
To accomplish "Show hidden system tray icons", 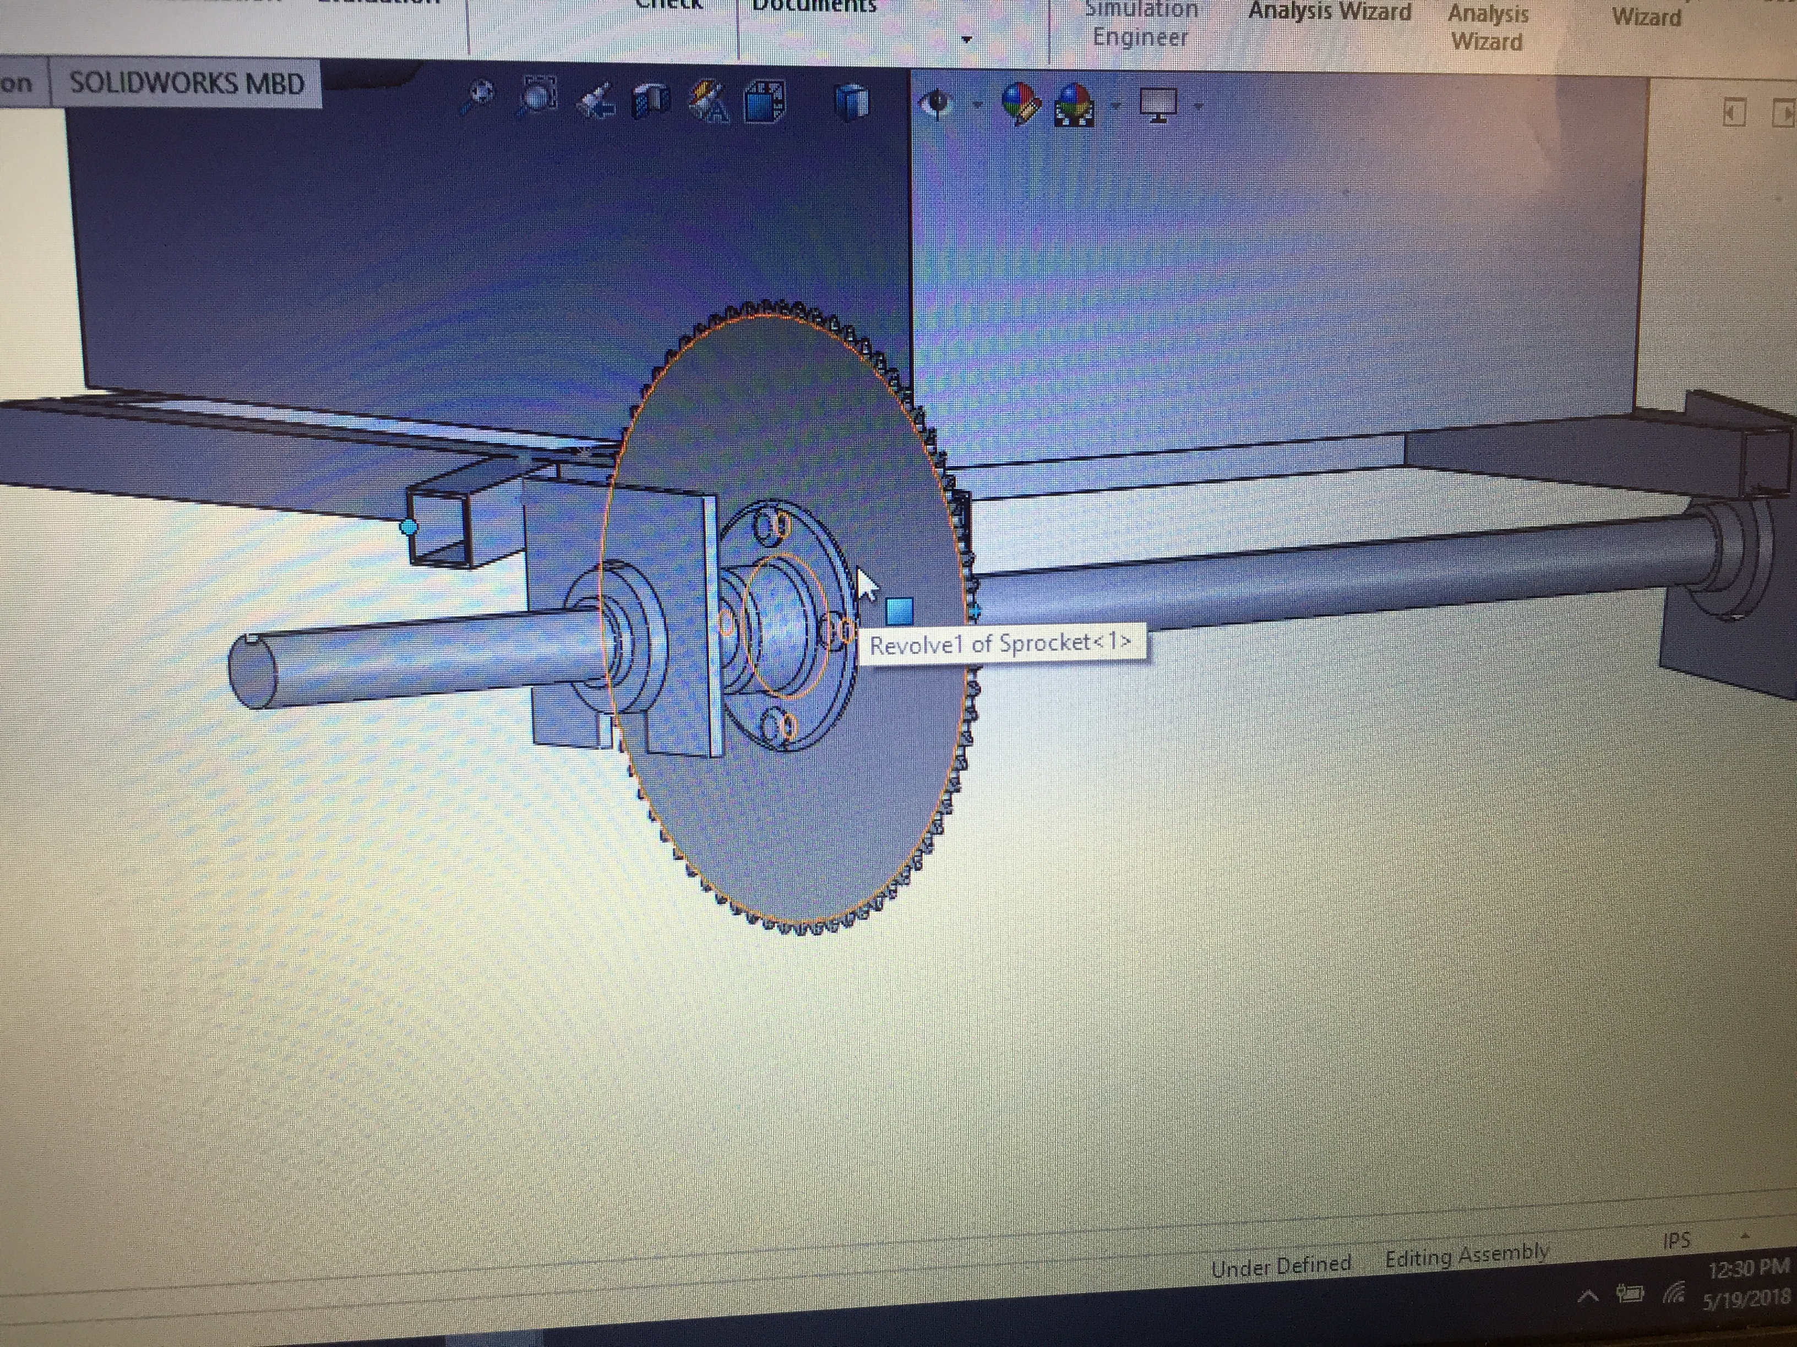I will tap(1587, 1297).
